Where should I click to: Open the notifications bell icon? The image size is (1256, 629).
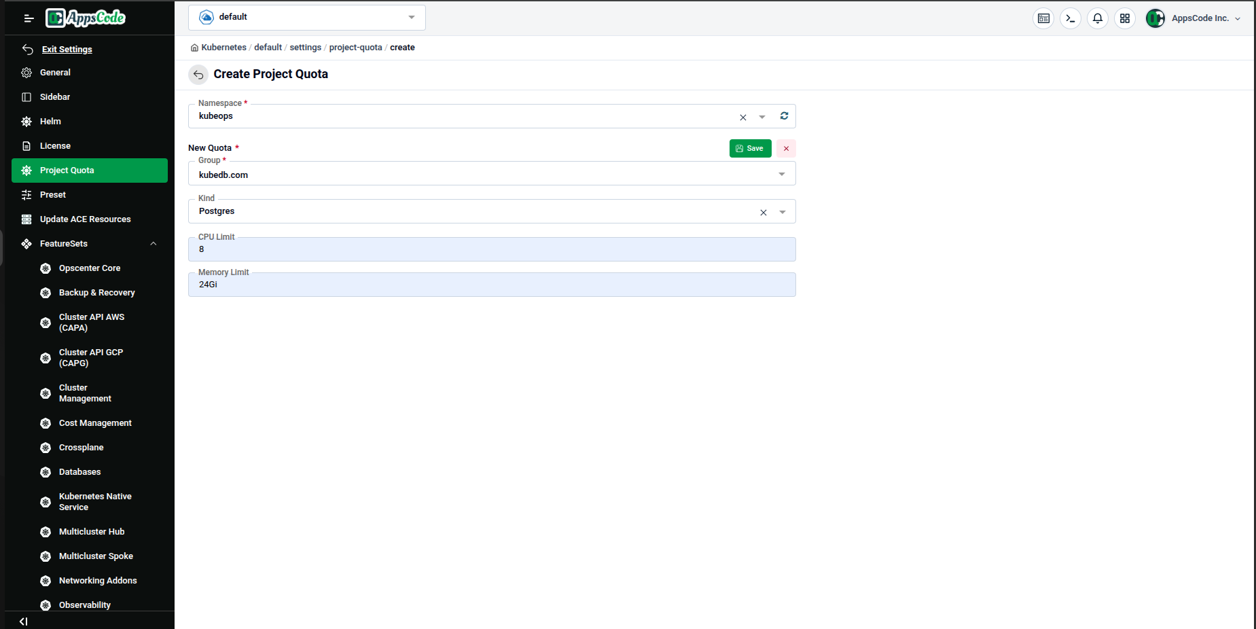[x=1098, y=18]
